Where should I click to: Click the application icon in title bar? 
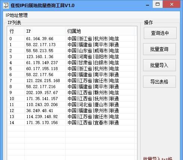6,5
